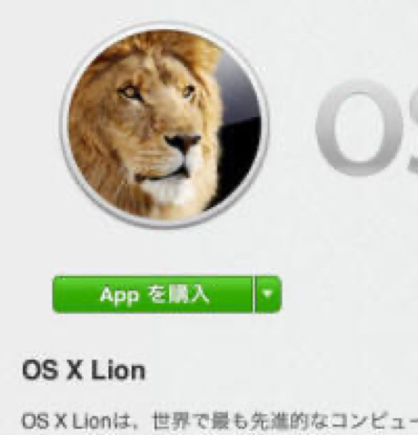Click the OS X Lion app icon
Viewport: 418px width, 435px height.
tap(164, 125)
